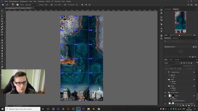Image resolution: width=198 pixels, height=111 pixels.
Task: Open brush flow dropdown arrow
Action: [x=62, y=5]
